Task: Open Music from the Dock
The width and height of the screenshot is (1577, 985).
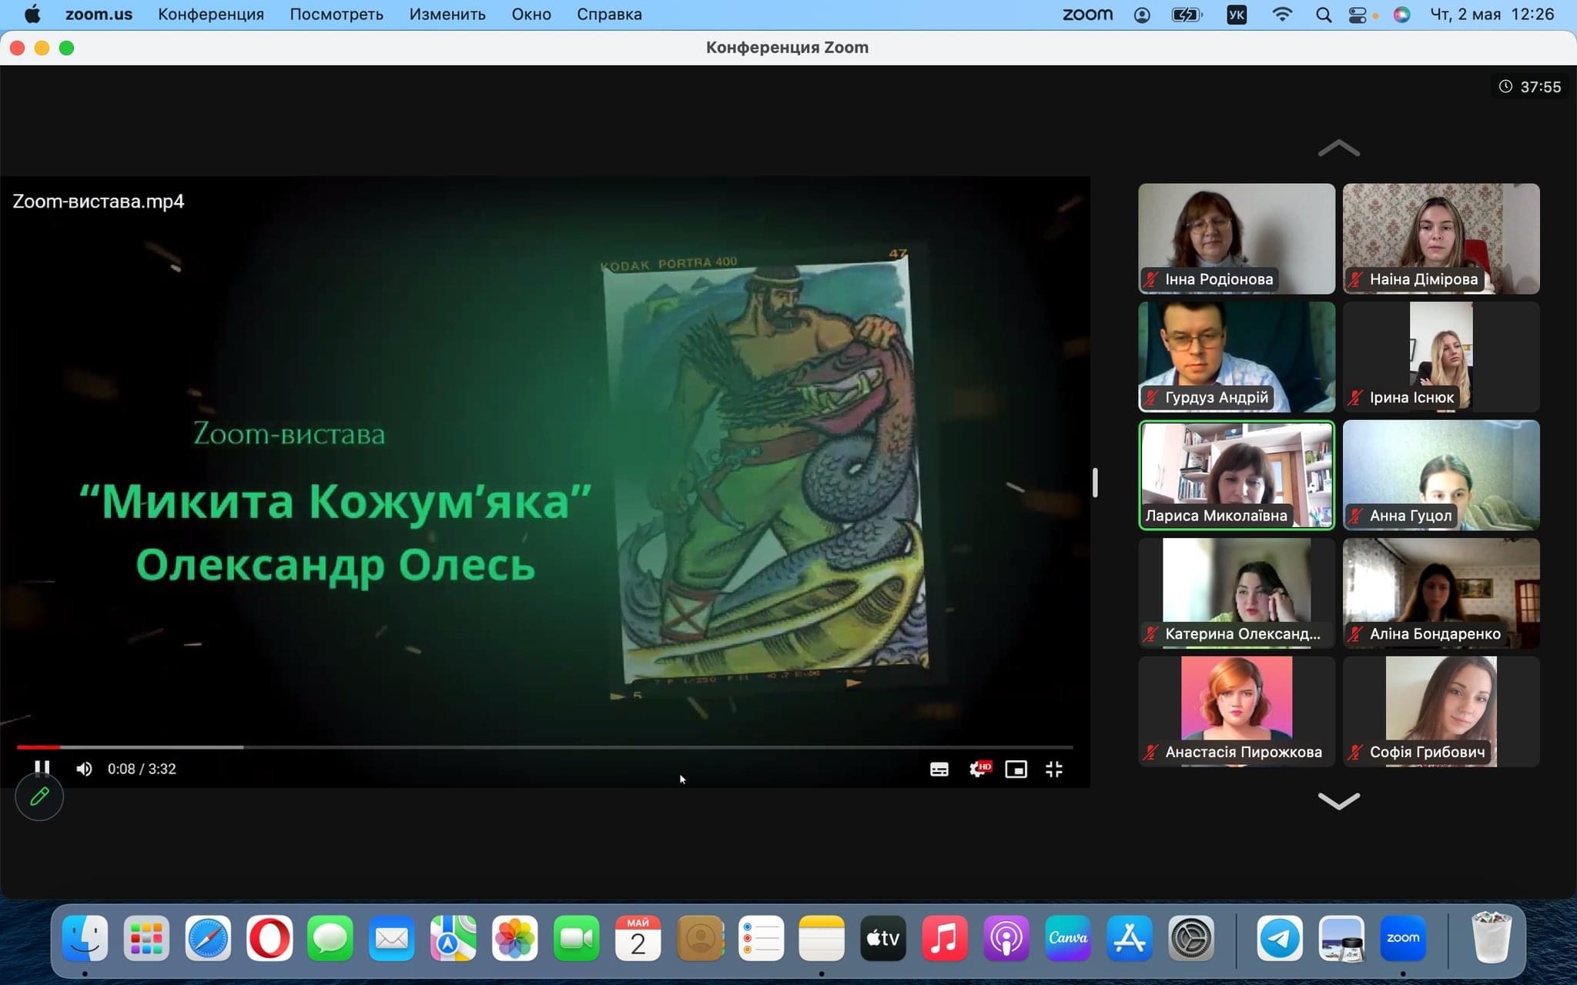Action: click(x=945, y=938)
